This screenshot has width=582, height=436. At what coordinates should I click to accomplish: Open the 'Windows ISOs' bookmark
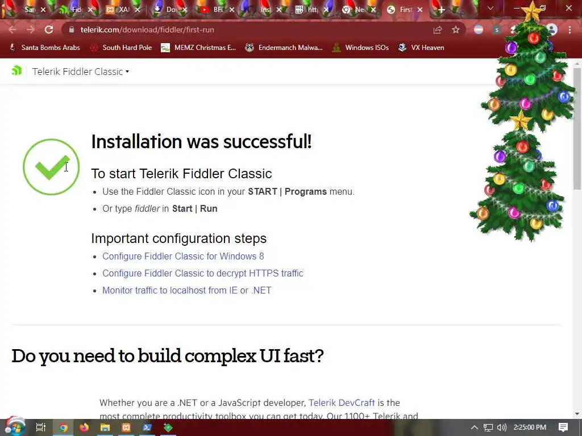click(x=360, y=48)
